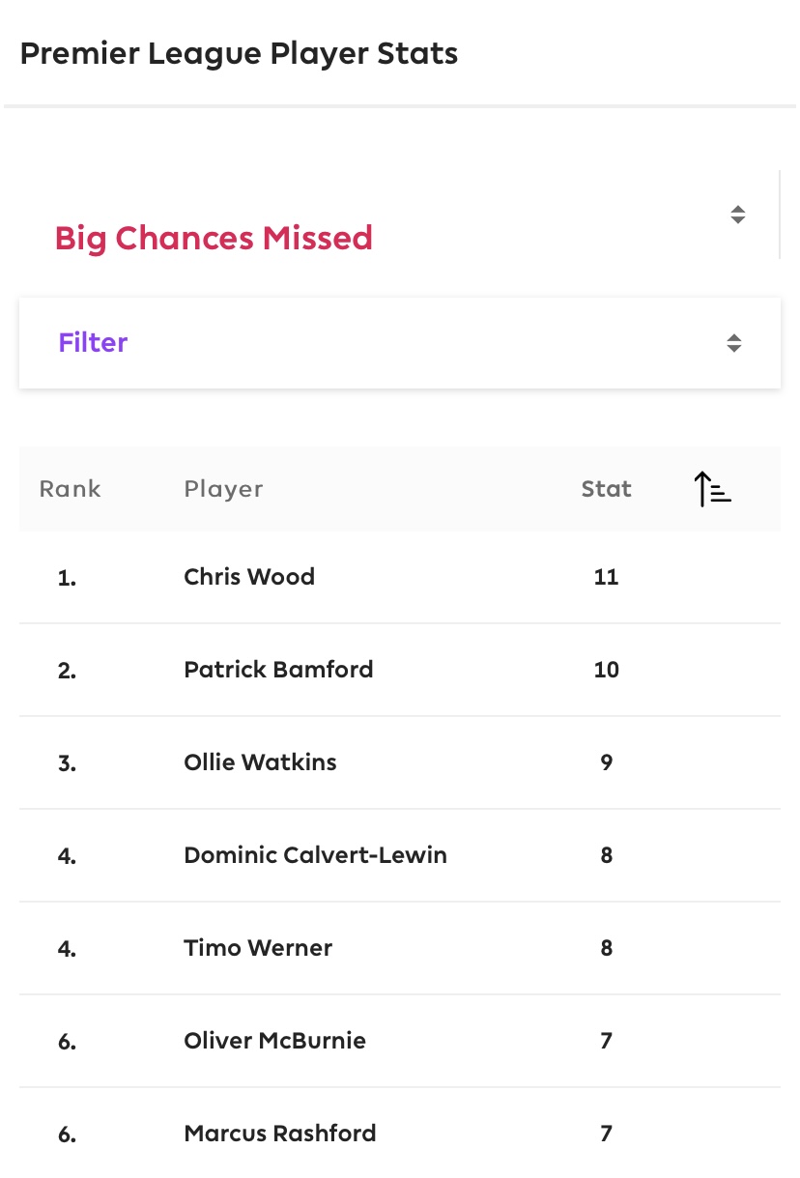Click Ollie Watkins' stat value 9

pyautogui.click(x=606, y=762)
